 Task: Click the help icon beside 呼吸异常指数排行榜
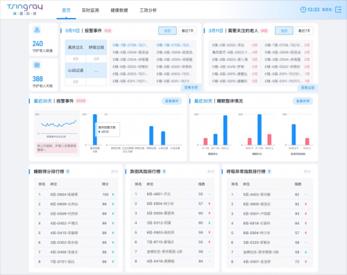coord(269,172)
